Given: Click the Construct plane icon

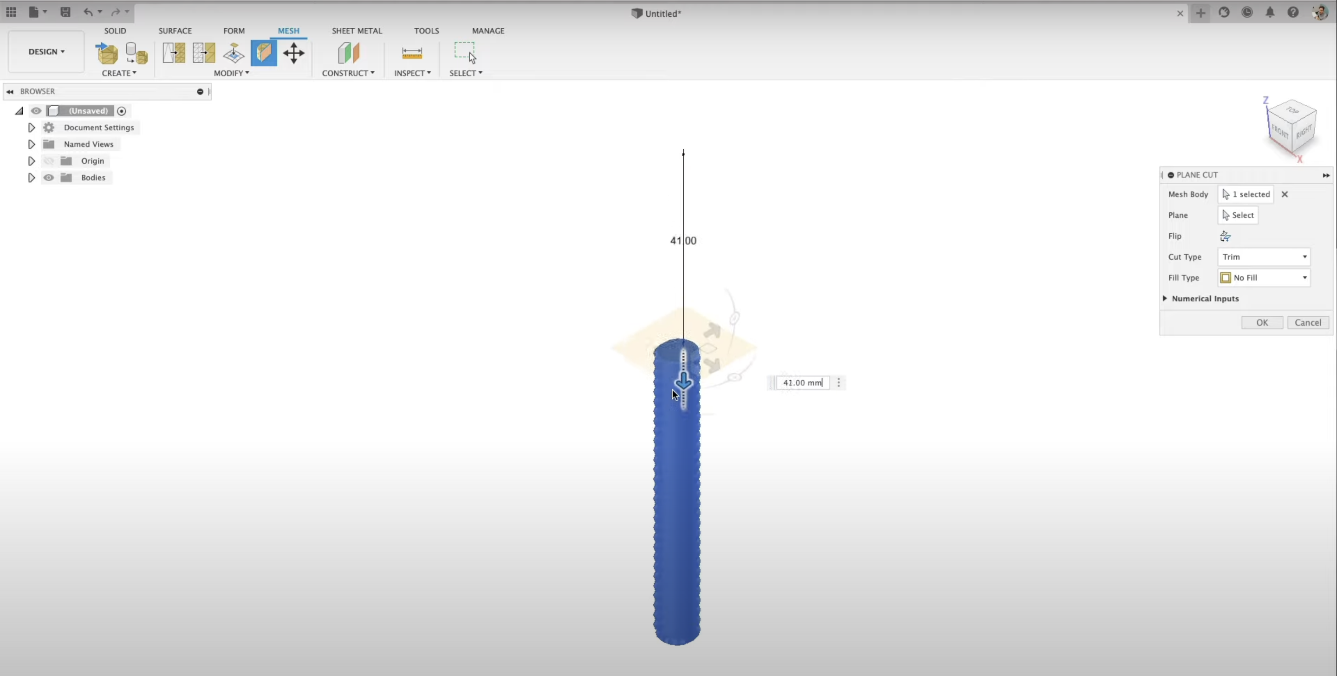Looking at the screenshot, I should (x=348, y=53).
